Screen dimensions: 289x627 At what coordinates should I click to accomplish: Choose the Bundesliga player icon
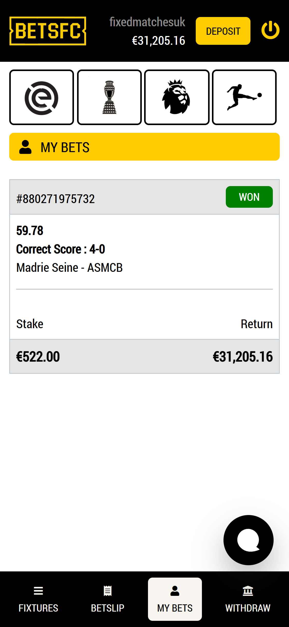pos(244,97)
